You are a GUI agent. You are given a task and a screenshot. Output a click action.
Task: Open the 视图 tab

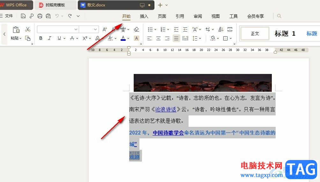point(215,16)
